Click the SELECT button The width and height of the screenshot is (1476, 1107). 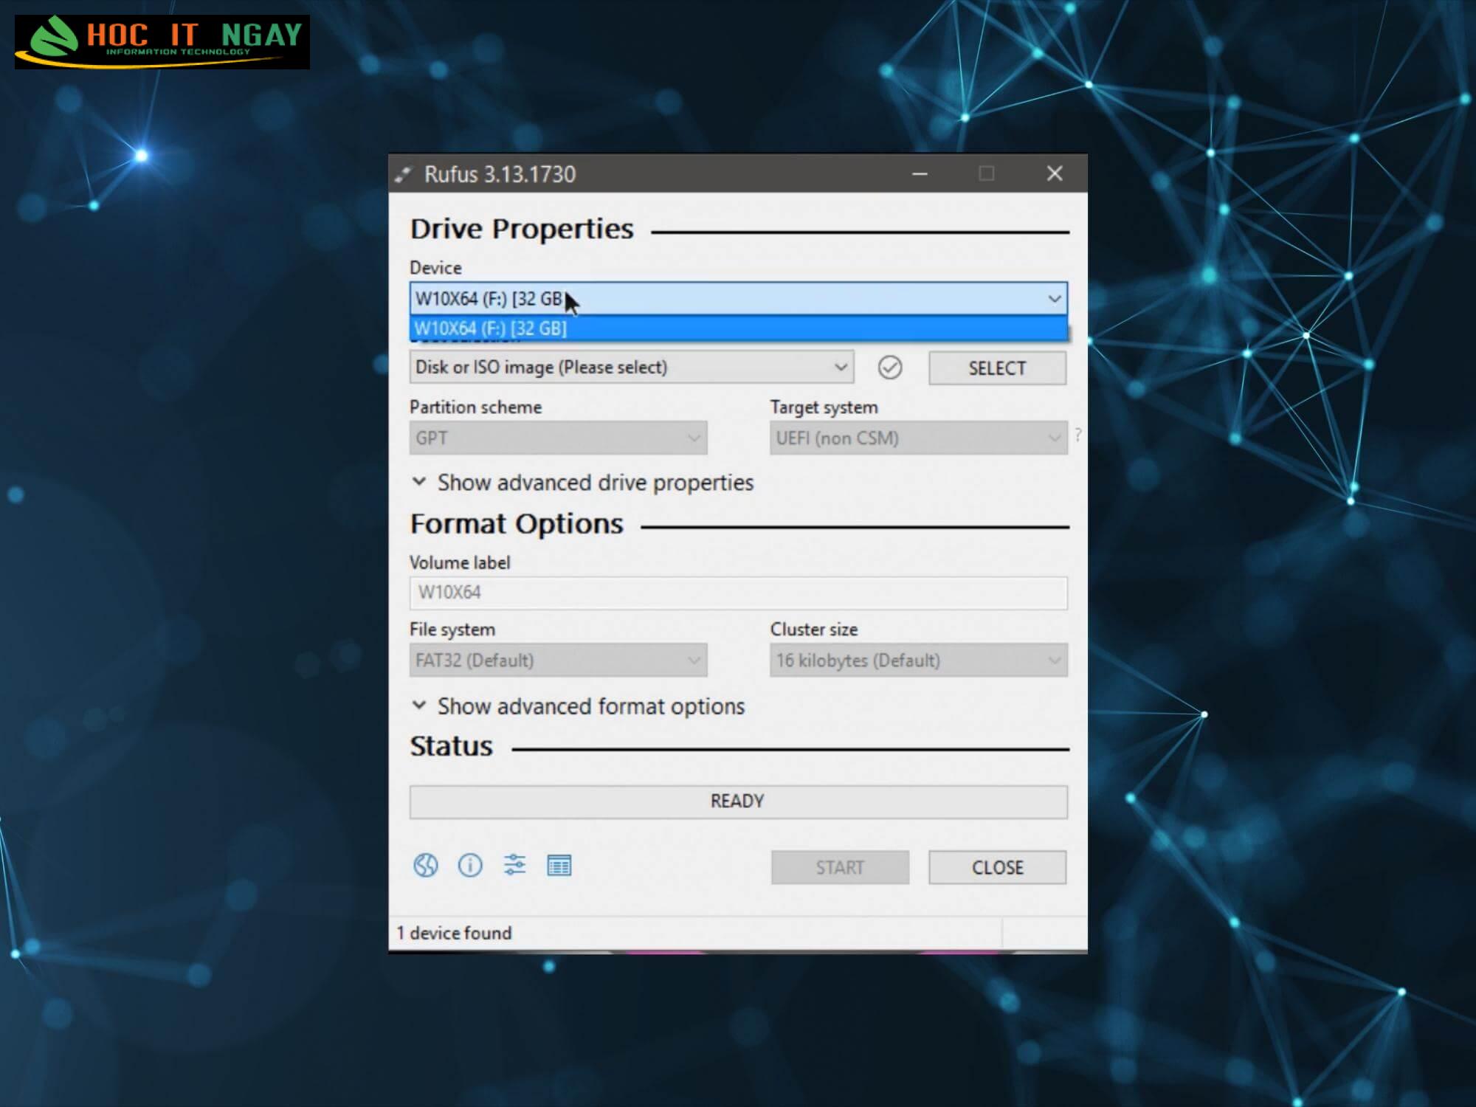(x=997, y=368)
